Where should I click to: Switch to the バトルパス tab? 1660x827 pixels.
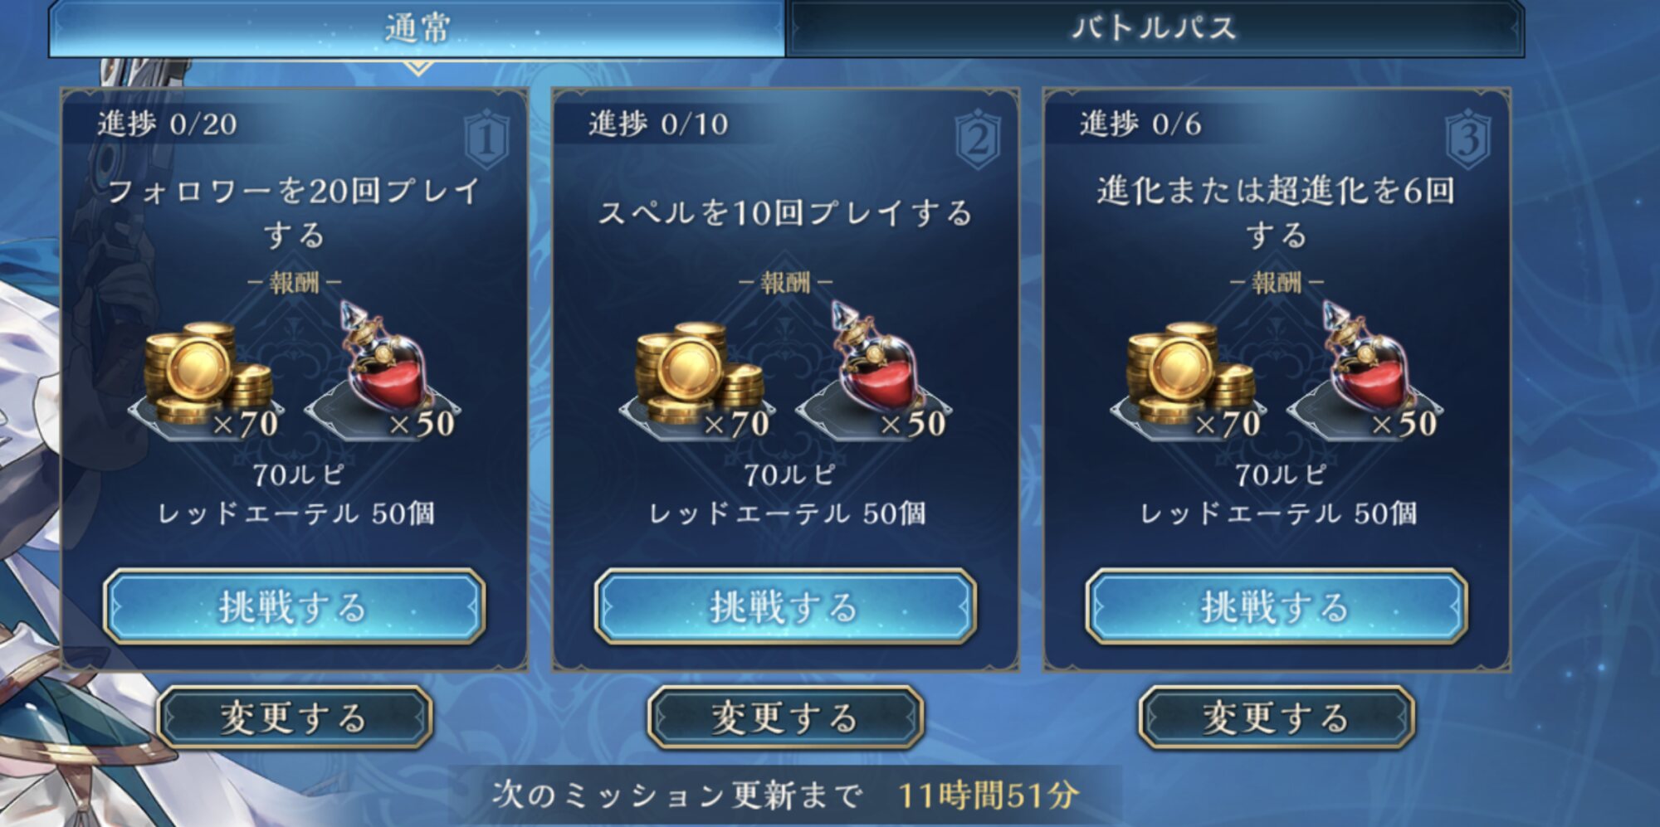pos(1155,28)
